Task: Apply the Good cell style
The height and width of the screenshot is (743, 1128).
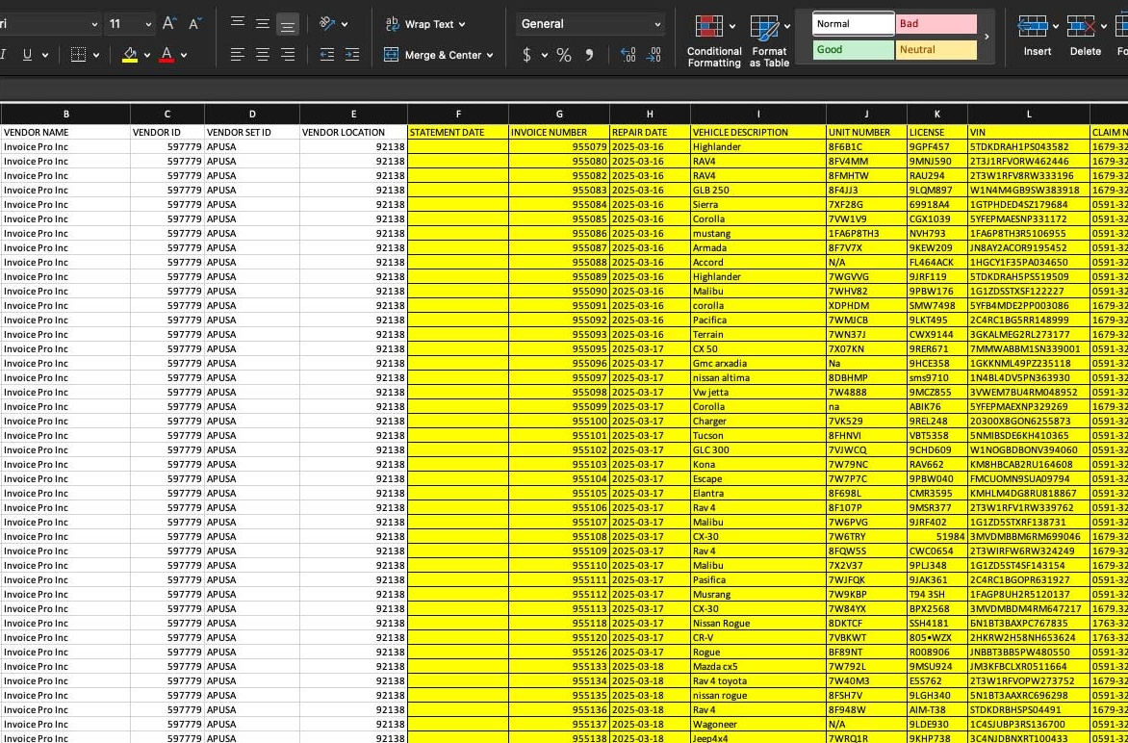Action: (853, 50)
